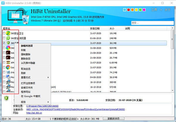Open the HKEY_LOCAL_MACHINE registry key link
The height and width of the screenshot is (122, 176).
tap(76, 109)
